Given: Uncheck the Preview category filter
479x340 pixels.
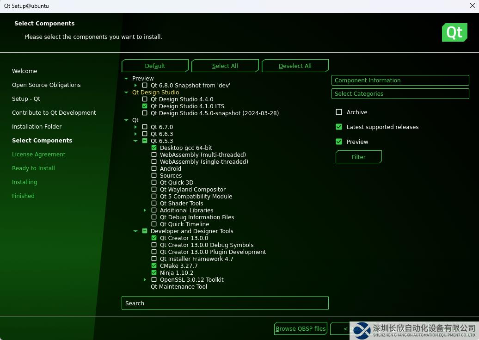Looking at the screenshot, I should pyautogui.click(x=339, y=142).
